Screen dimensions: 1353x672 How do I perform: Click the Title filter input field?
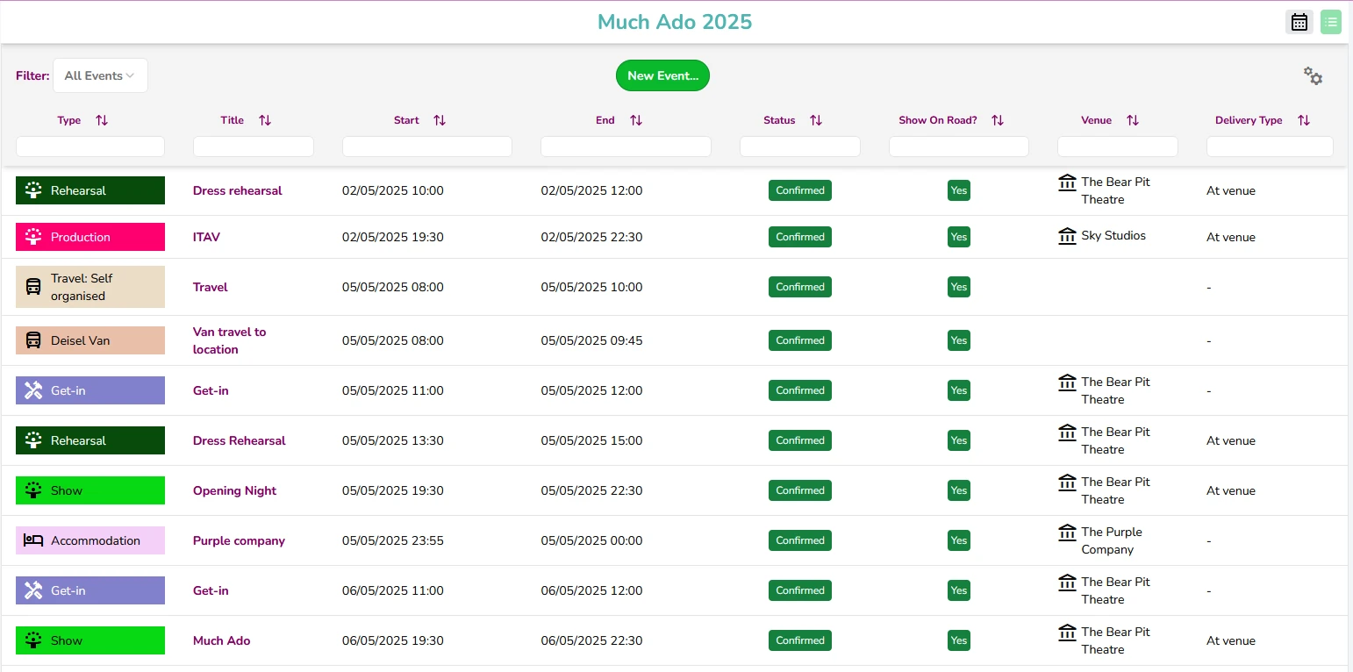[253, 147]
